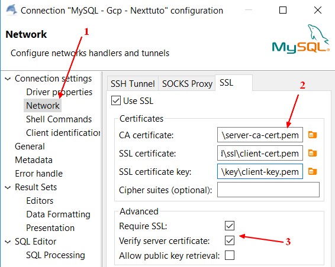Image resolution: width=335 pixels, height=267 pixels.
Task: Toggle the Require SSL checkbox
Action: point(230,226)
